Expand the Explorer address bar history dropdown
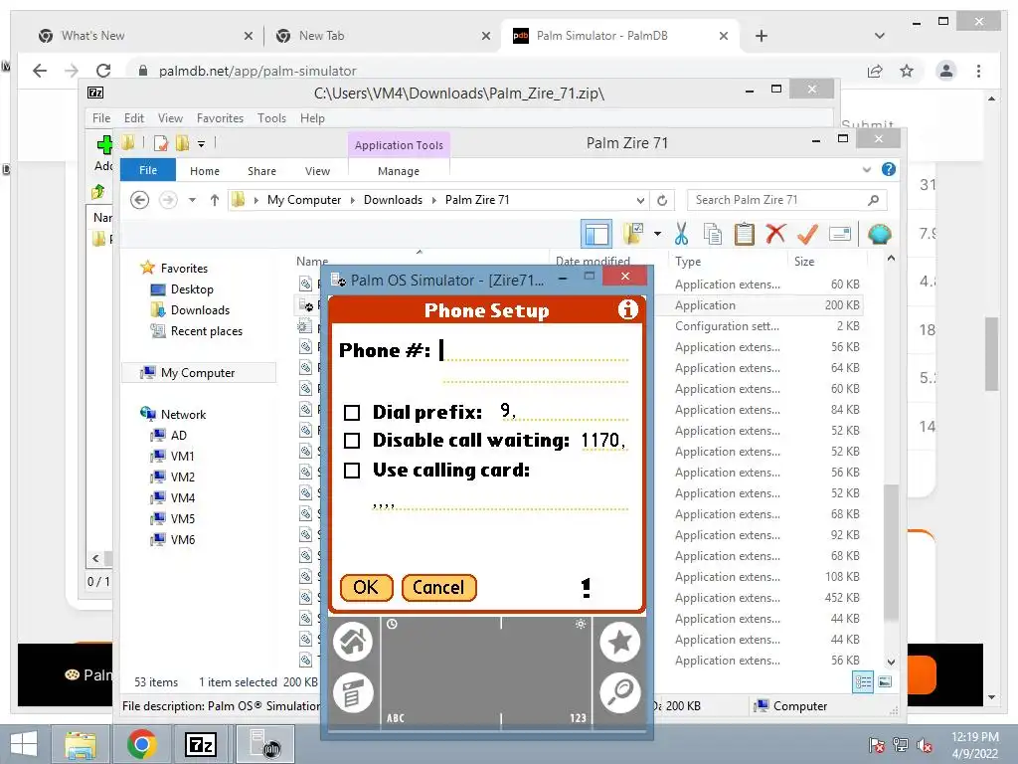The height and width of the screenshot is (764, 1018). (x=640, y=200)
